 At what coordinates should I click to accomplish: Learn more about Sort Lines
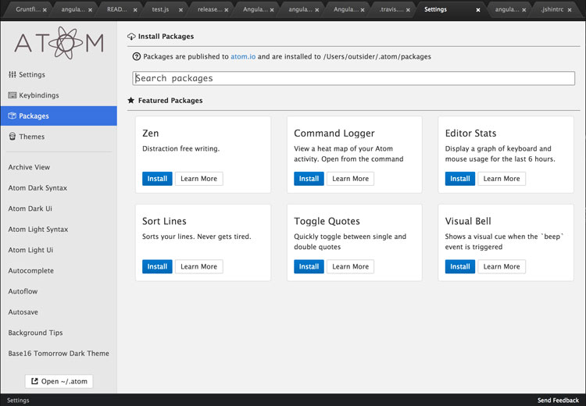pyautogui.click(x=198, y=267)
